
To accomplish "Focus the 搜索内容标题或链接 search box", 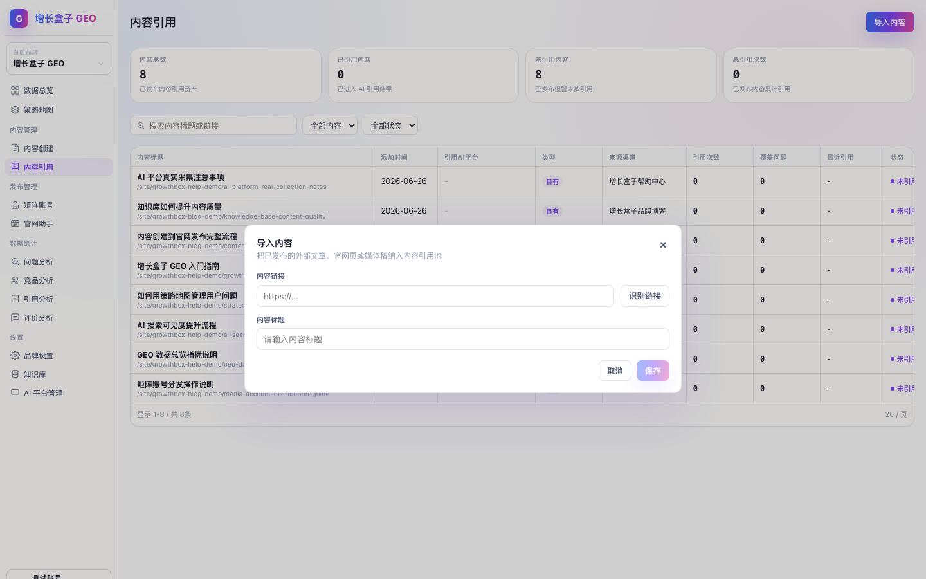I will pos(213,125).
